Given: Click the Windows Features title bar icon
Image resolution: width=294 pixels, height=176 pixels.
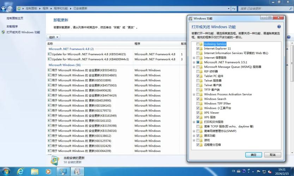Looking at the screenshot, I should tap(190, 19).
